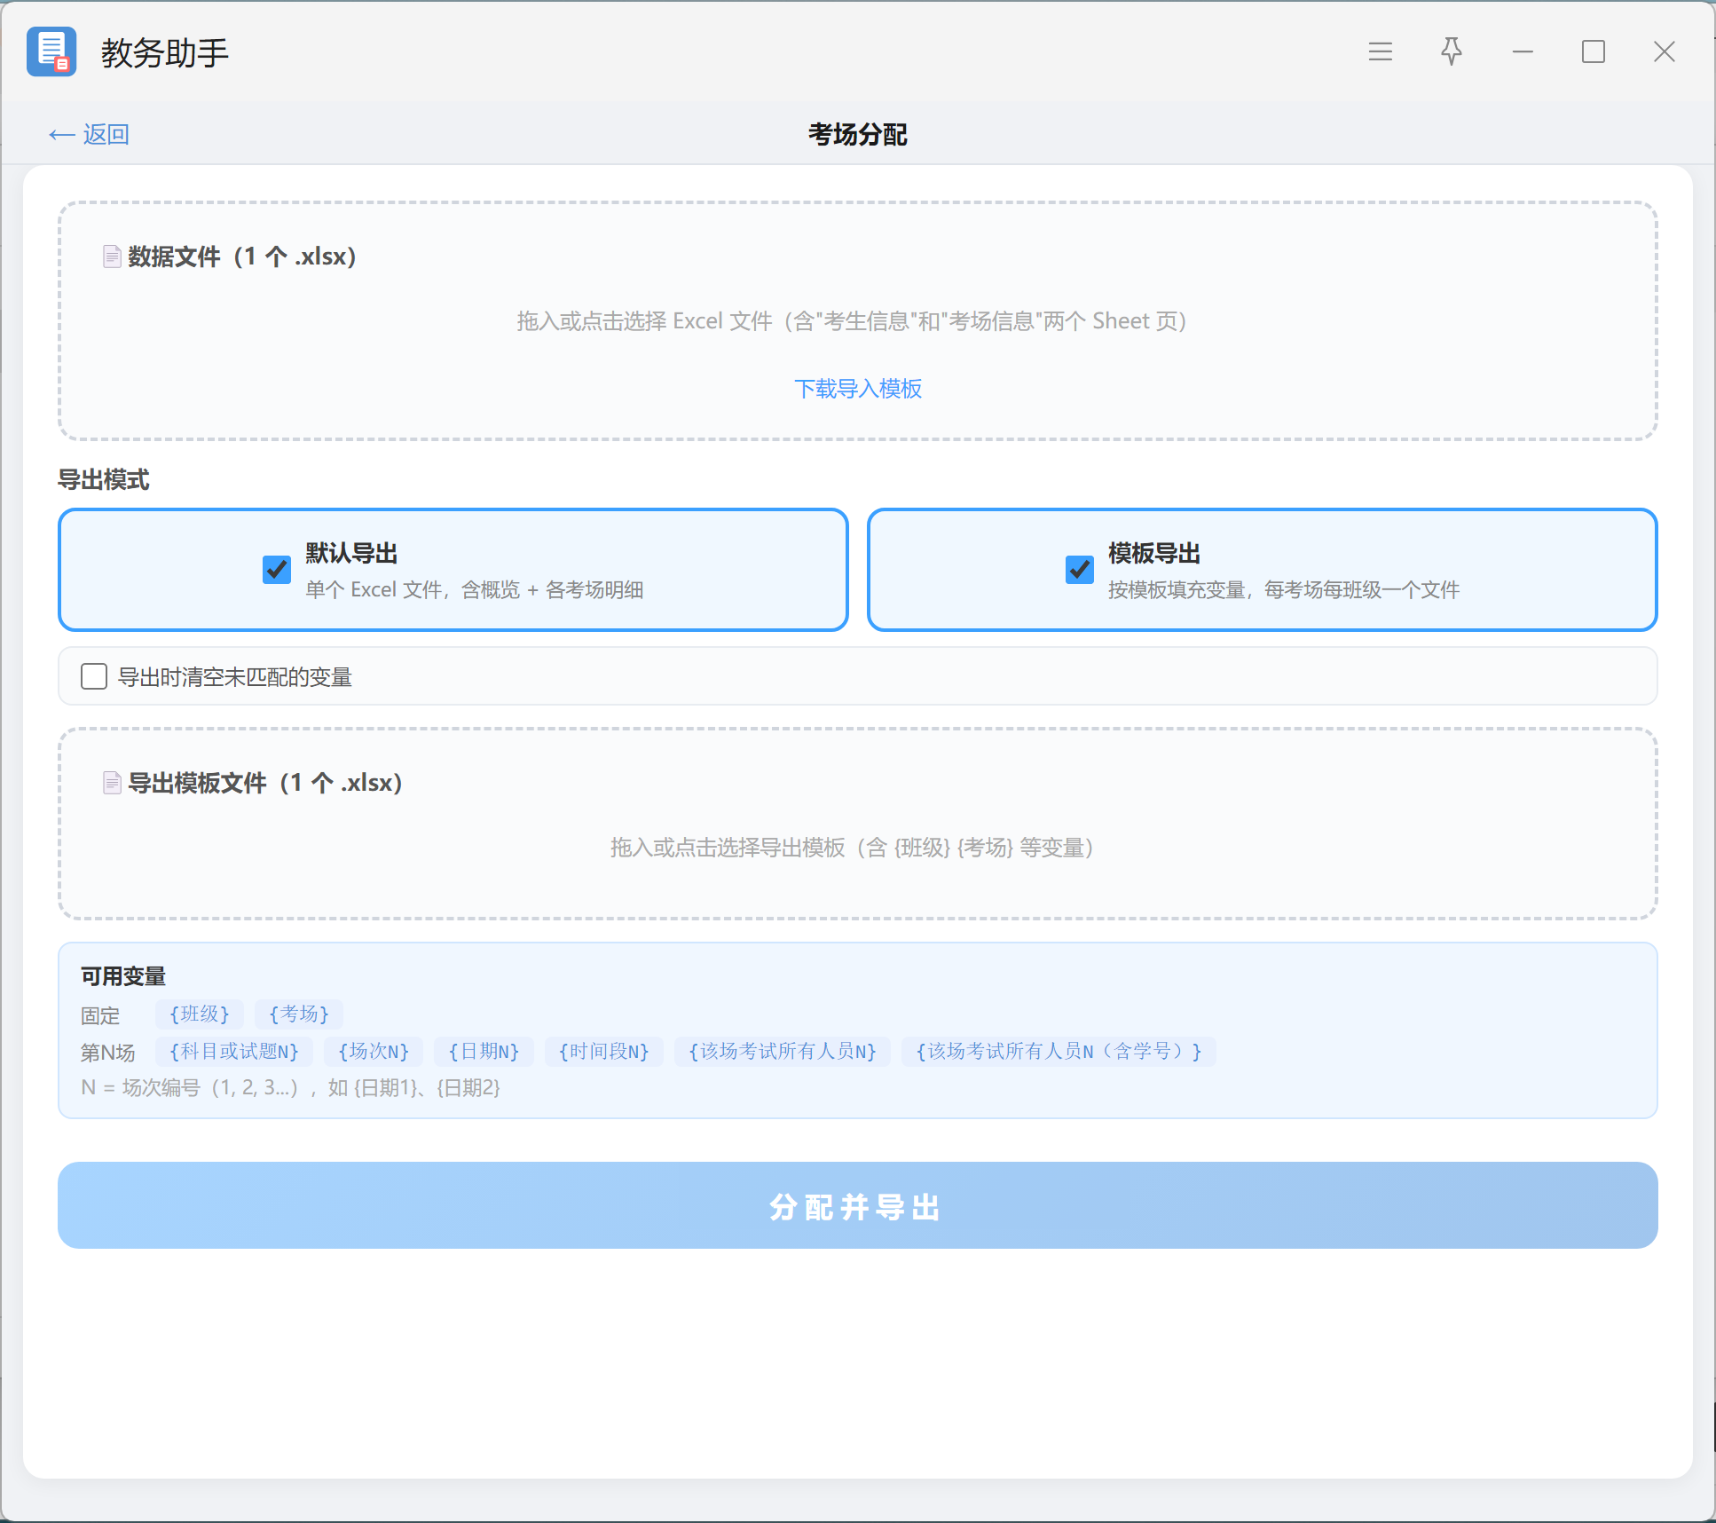Click the {日期N} variable tag
Image resolution: width=1716 pixels, height=1523 pixels.
pyautogui.click(x=484, y=1052)
